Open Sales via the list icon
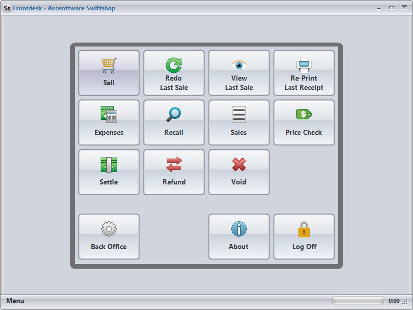 [239, 113]
